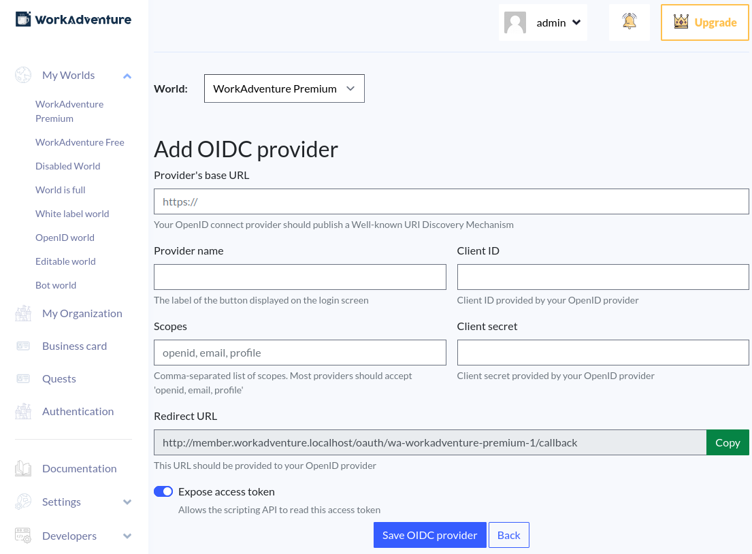Click the Upgrade button
The image size is (752, 554).
(x=704, y=22)
